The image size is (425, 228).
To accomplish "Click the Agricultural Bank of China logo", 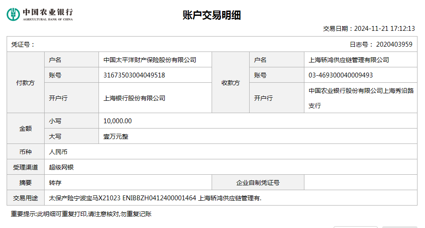I will (40, 14).
